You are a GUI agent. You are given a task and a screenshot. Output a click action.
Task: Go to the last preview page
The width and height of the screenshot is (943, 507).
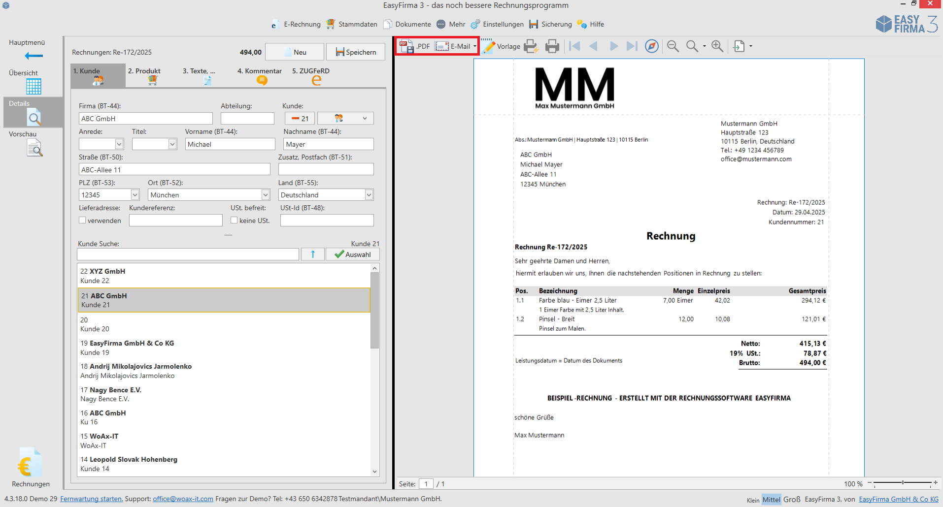pos(632,46)
